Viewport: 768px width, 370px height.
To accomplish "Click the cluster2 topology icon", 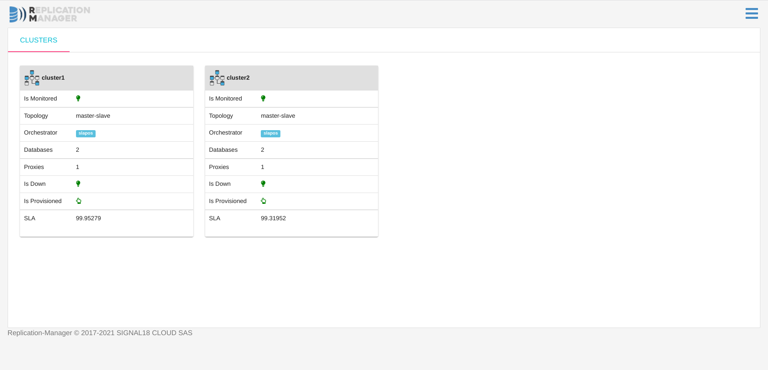I will click(x=217, y=78).
